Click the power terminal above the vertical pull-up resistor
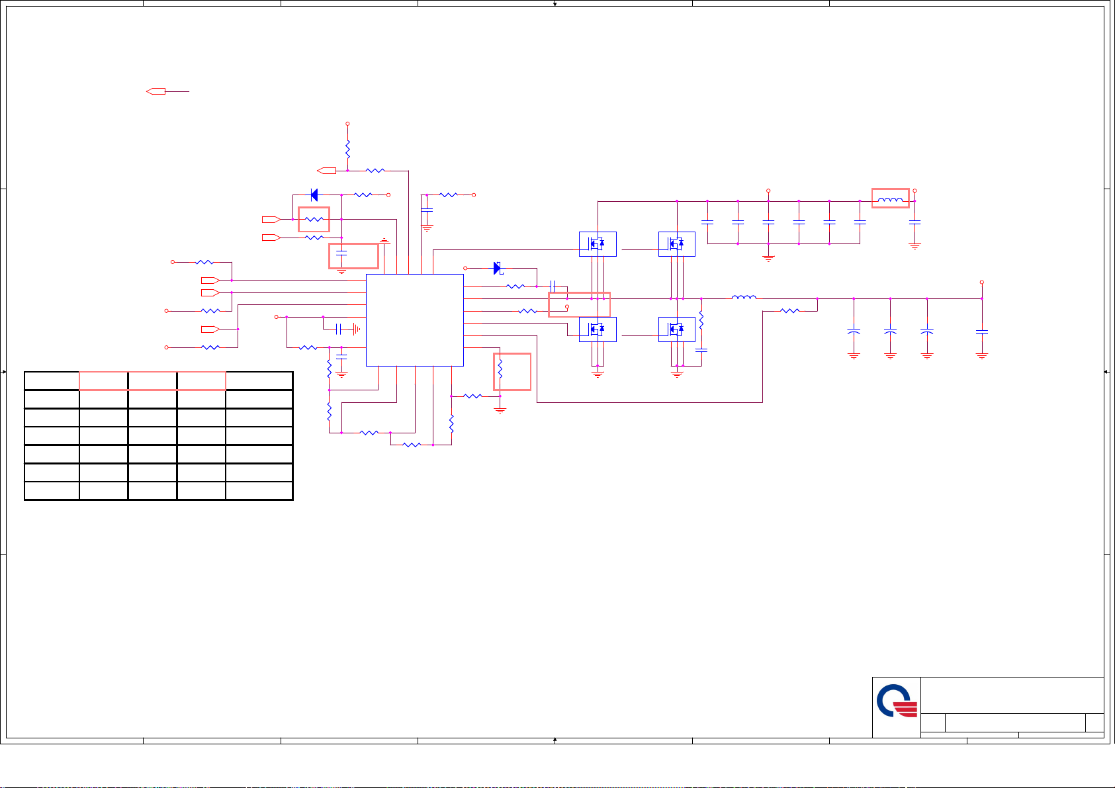This screenshot has height=788, width=1115. click(x=347, y=124)
